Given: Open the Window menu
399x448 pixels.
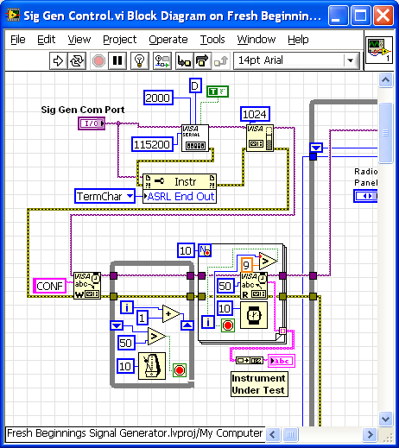Looking at the screenshot, I should pyautogui.click(x=256, y=40).
